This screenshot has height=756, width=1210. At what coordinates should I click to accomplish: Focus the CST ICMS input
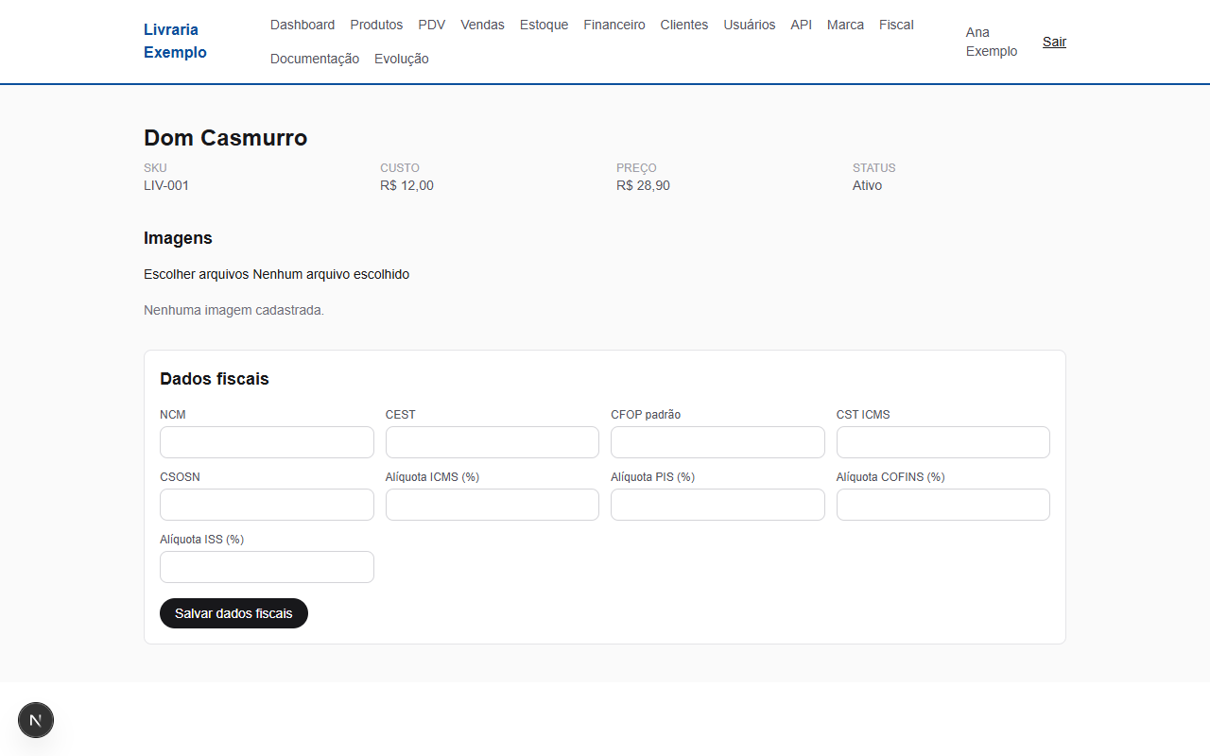click(943, 442)
